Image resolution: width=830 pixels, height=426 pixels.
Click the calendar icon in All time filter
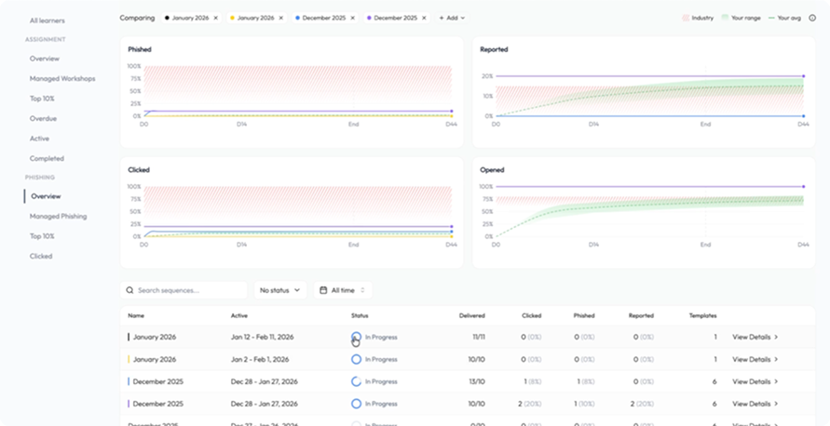(323, 290)
